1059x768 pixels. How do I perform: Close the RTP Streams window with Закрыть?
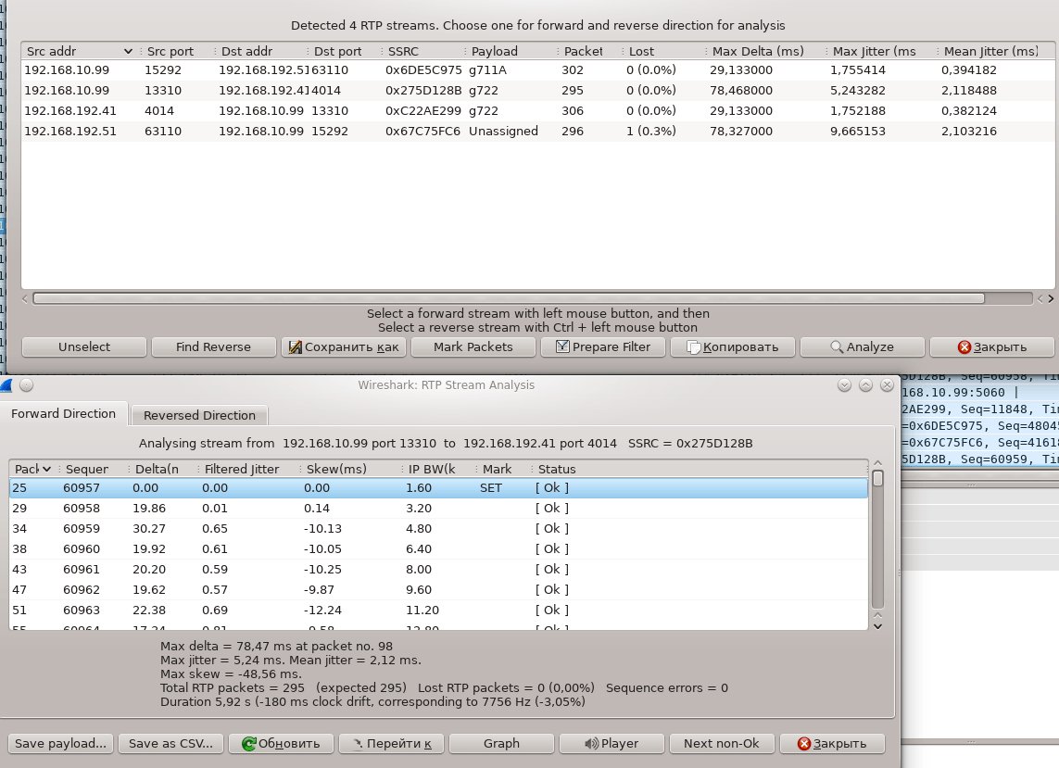point(991,346)
